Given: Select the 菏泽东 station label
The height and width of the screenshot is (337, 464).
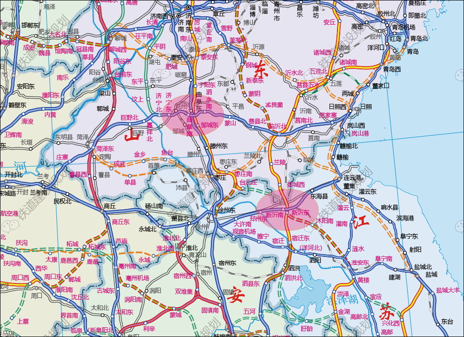Looking at the screenshot, I should (105, 148).
